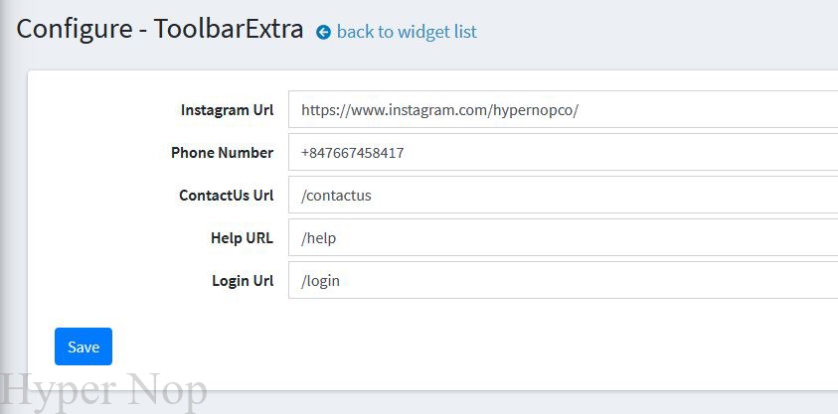Click the Phone Number label
This screenshot has width=838, height=414.
tap(223, 153)
